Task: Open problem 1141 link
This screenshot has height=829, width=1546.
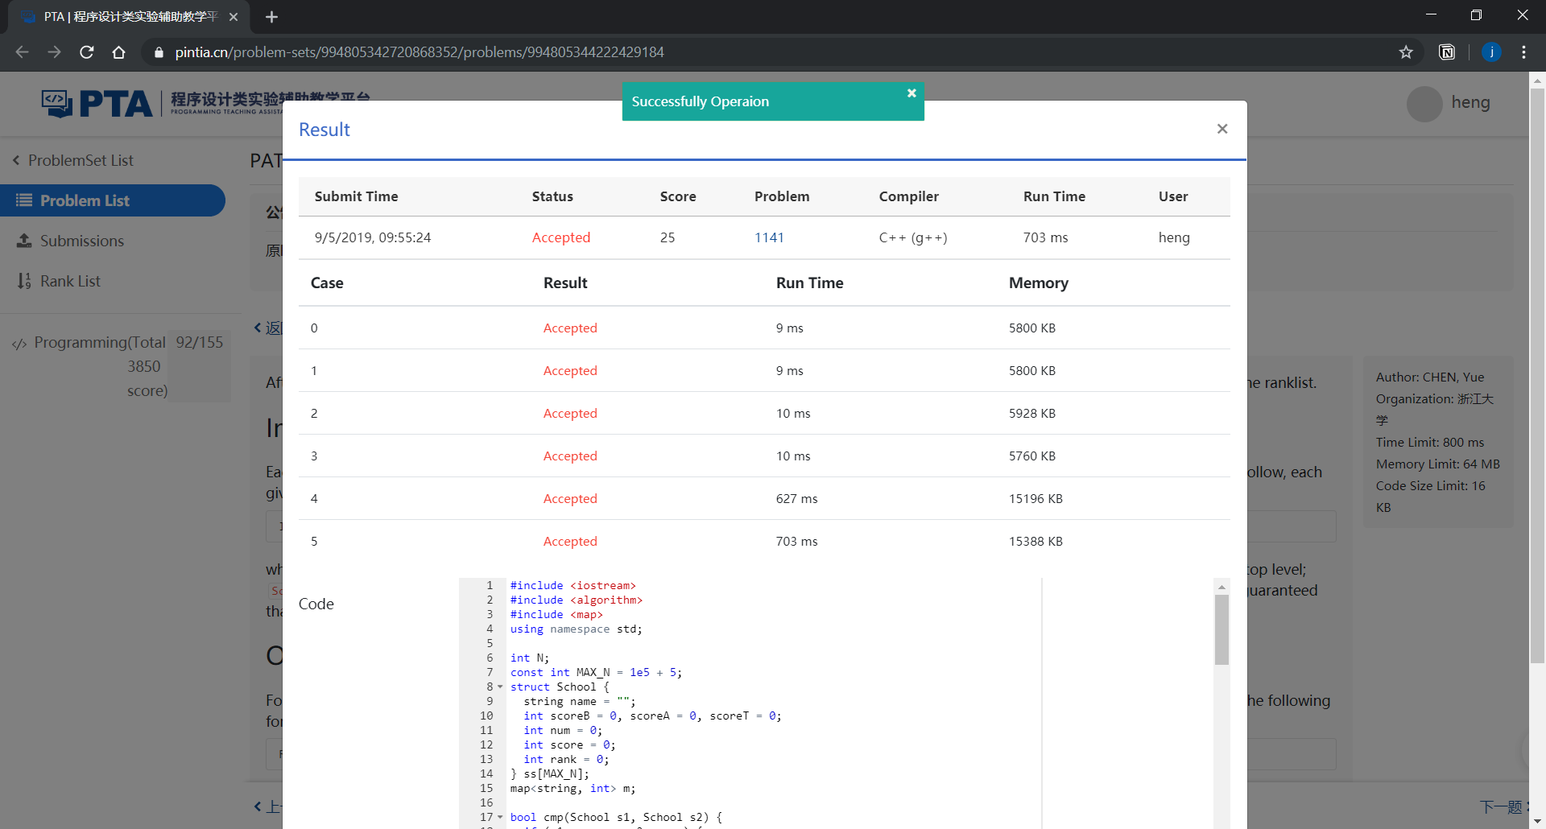Action: click(769, 237)
